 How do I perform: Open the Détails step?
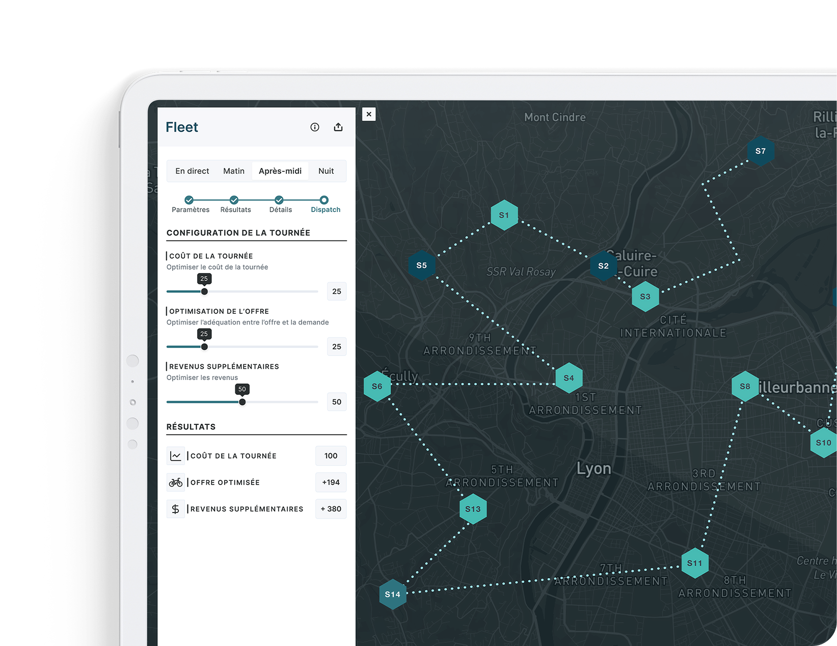pyautogui.click(x=279, y=200)
